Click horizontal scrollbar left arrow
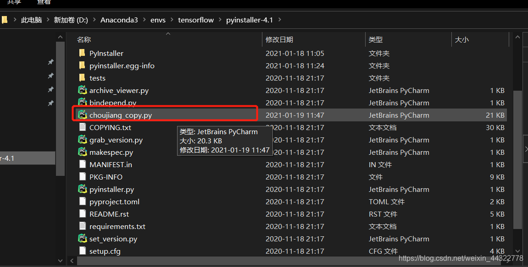The image size is (528, 267). [72, 261]
